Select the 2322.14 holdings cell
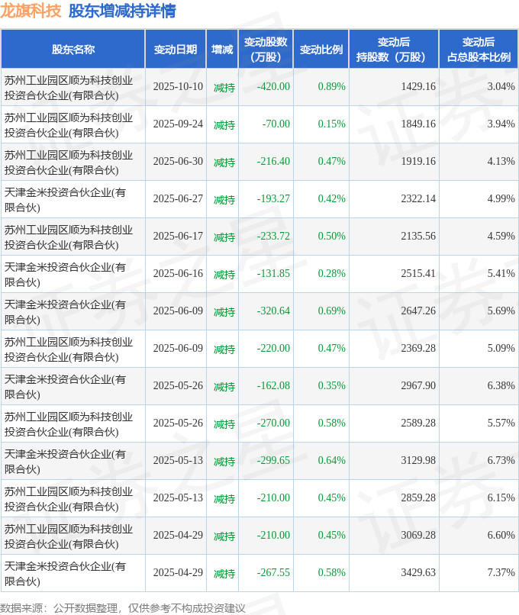This screenshot has height=615, width=519. click(418, 199)
